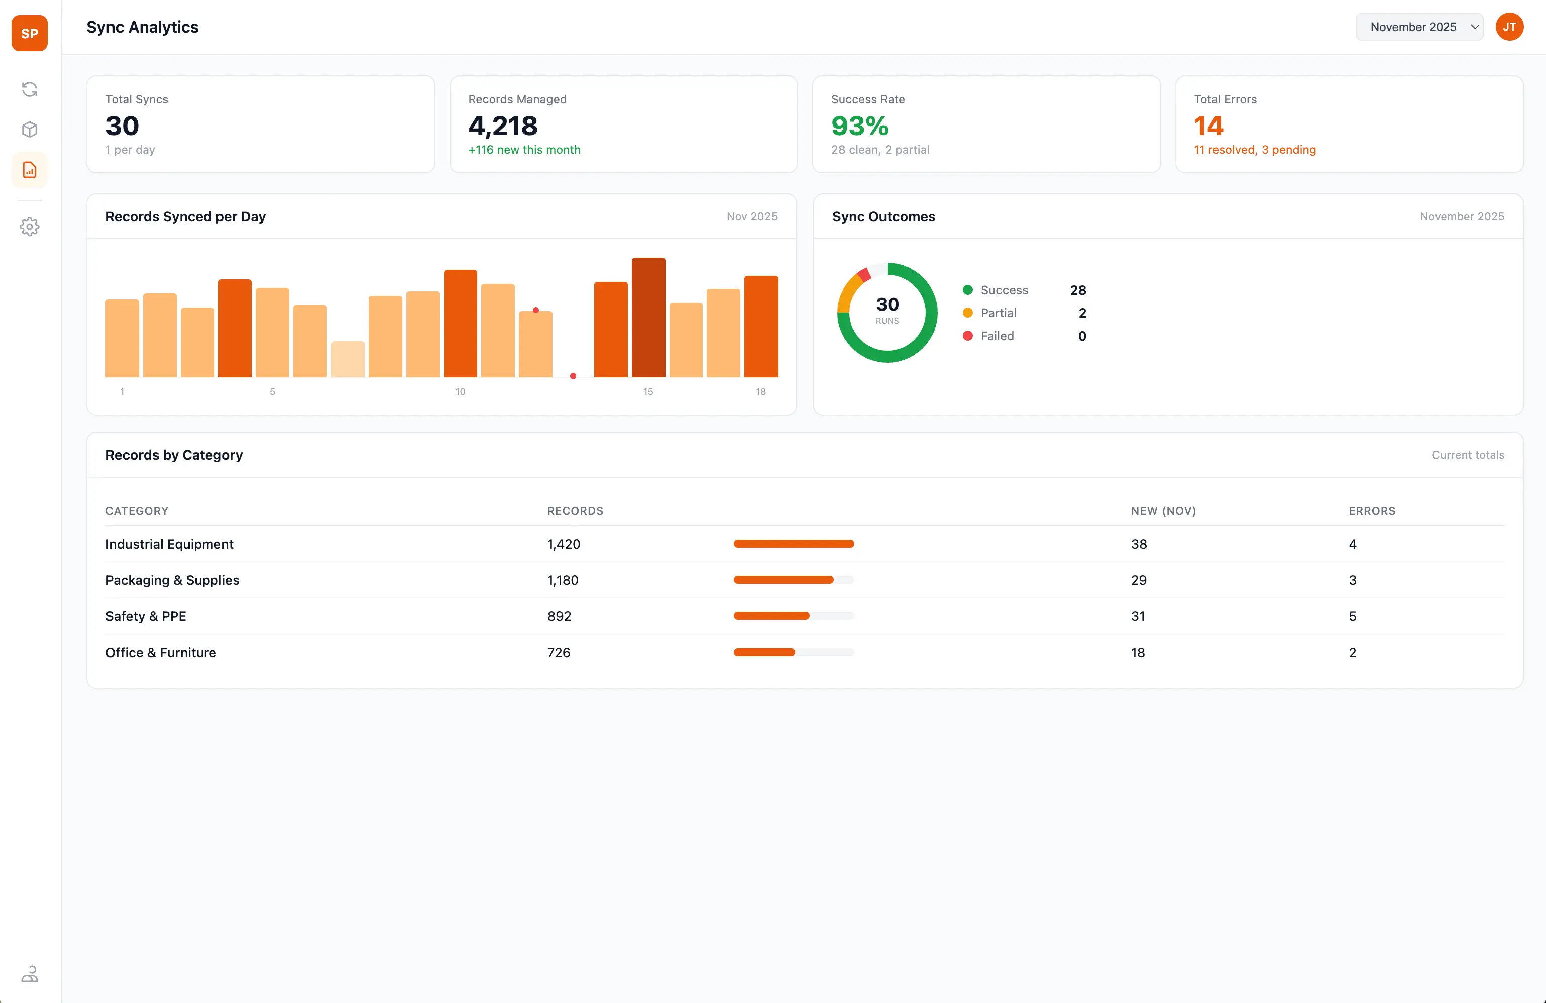
Task: Select the analytics report sidebar icon
Action: (29, 170)
